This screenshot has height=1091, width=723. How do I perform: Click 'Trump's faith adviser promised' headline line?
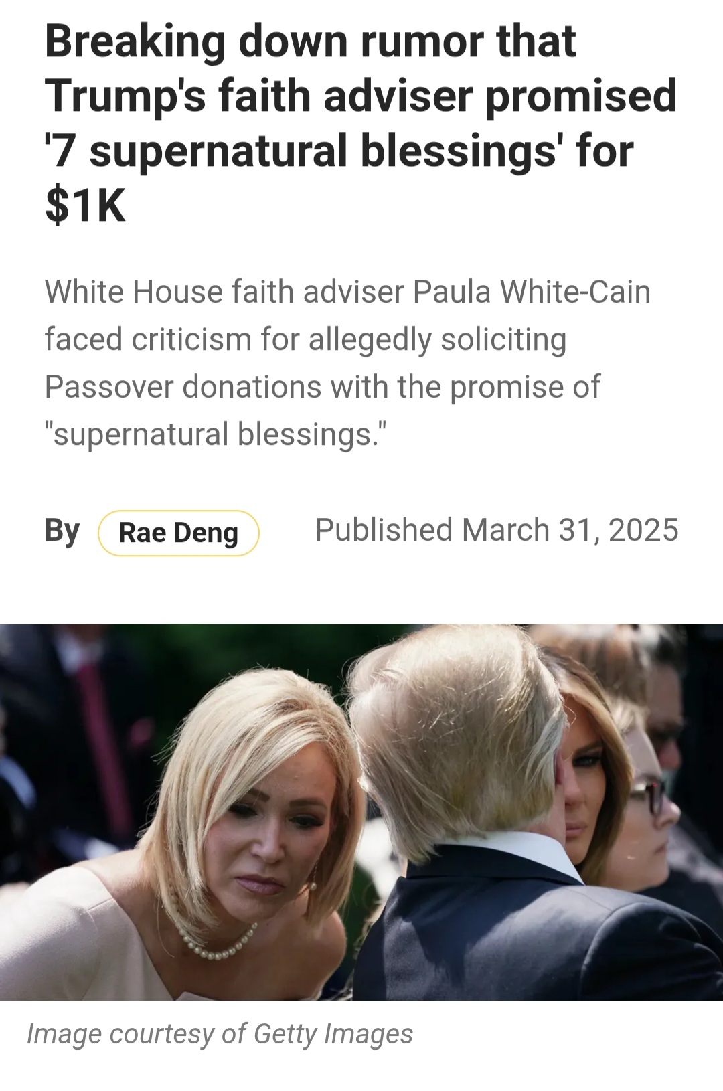click(x=361, y=96)
